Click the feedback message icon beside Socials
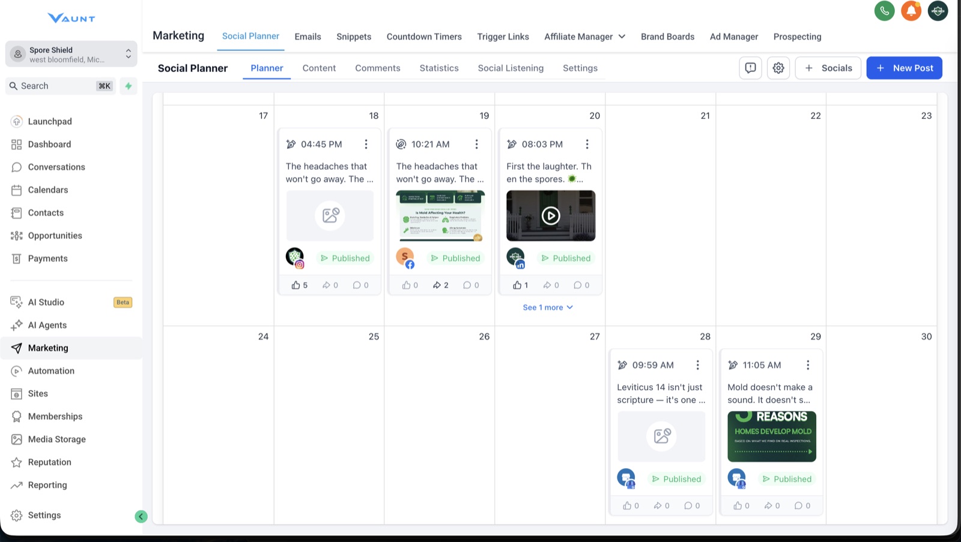Image resolution: width=961 pixels, height=542 pixels. click(750, 68)
